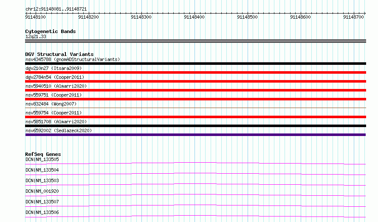Open variant nsv5940510 (Almarri2020) label
The width and height of the screenshot is (378, 222).
(56, 86)
